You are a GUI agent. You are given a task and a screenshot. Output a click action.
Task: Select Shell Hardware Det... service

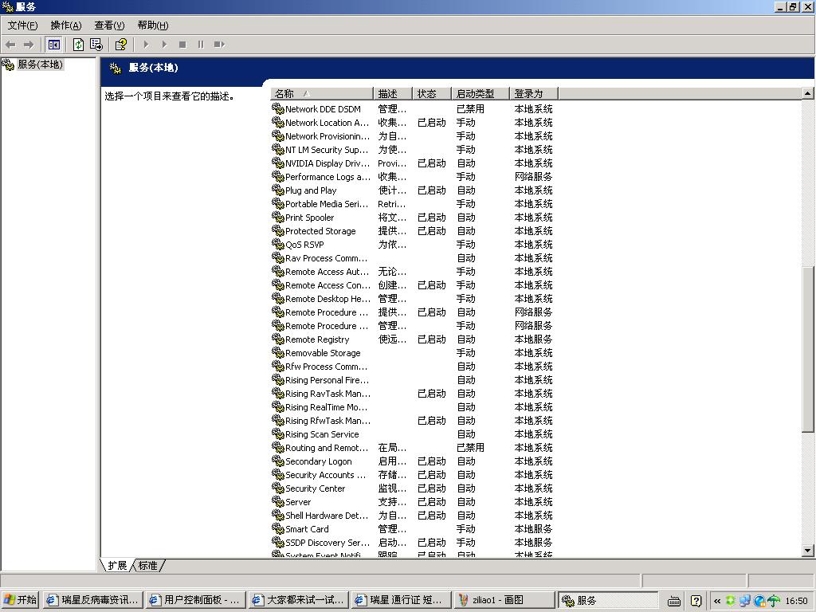pos(326,516)
